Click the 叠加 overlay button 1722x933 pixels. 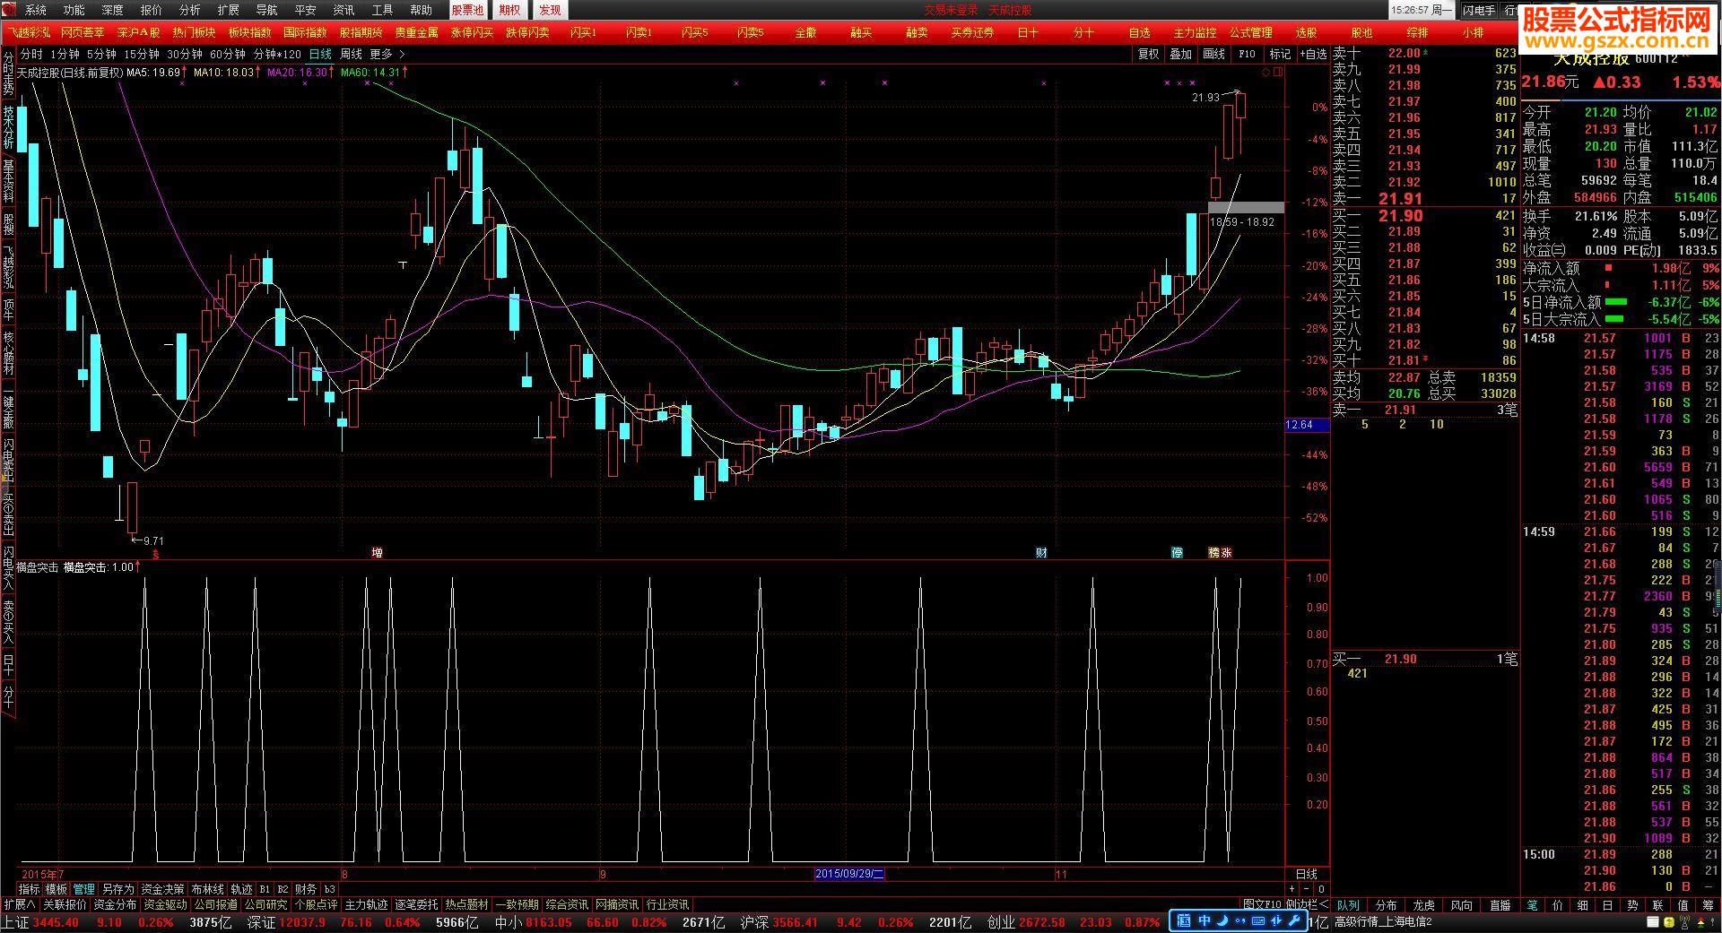1181,54
